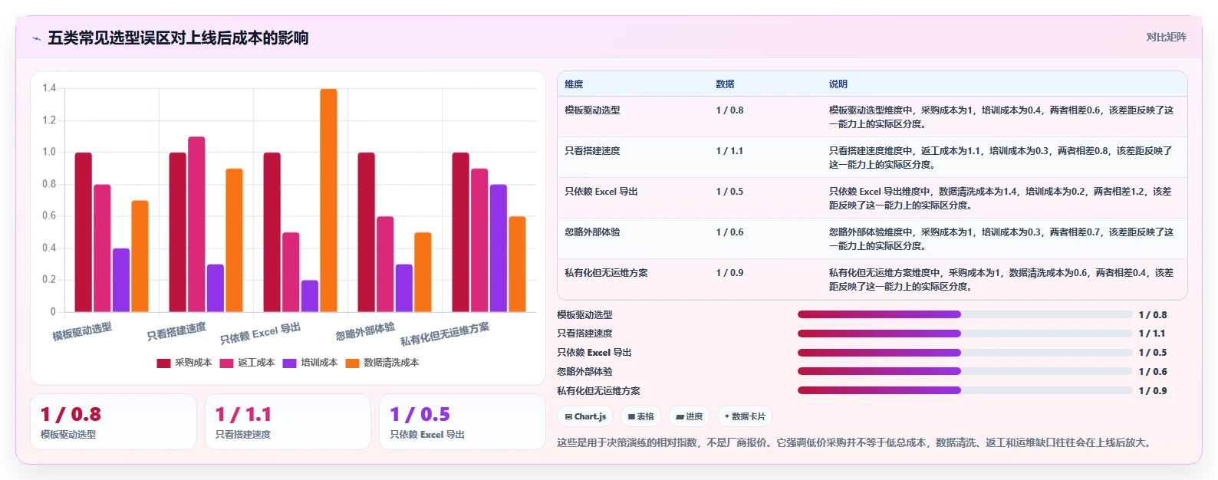This screenshot has width=1218, height=480.
Task: Click the 忽略外部体验 x-axis label on chart
Action: (x=365, y=331)
